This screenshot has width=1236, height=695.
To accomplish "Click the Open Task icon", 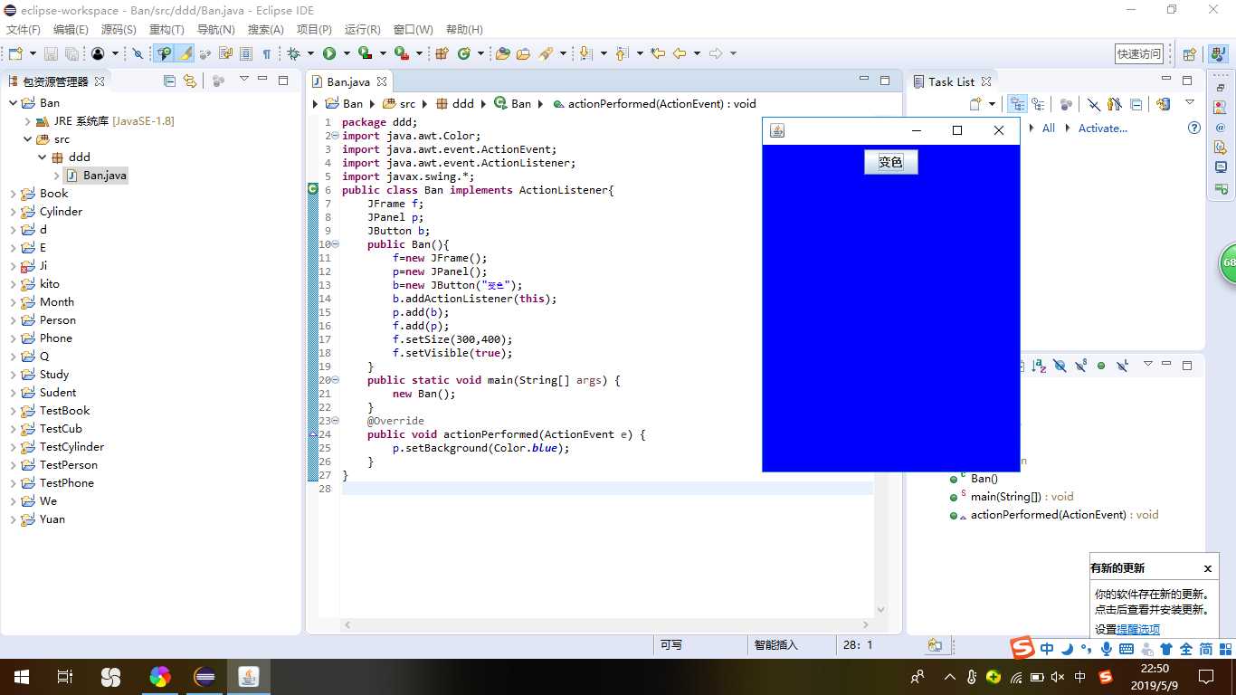I will coord(523,54).
